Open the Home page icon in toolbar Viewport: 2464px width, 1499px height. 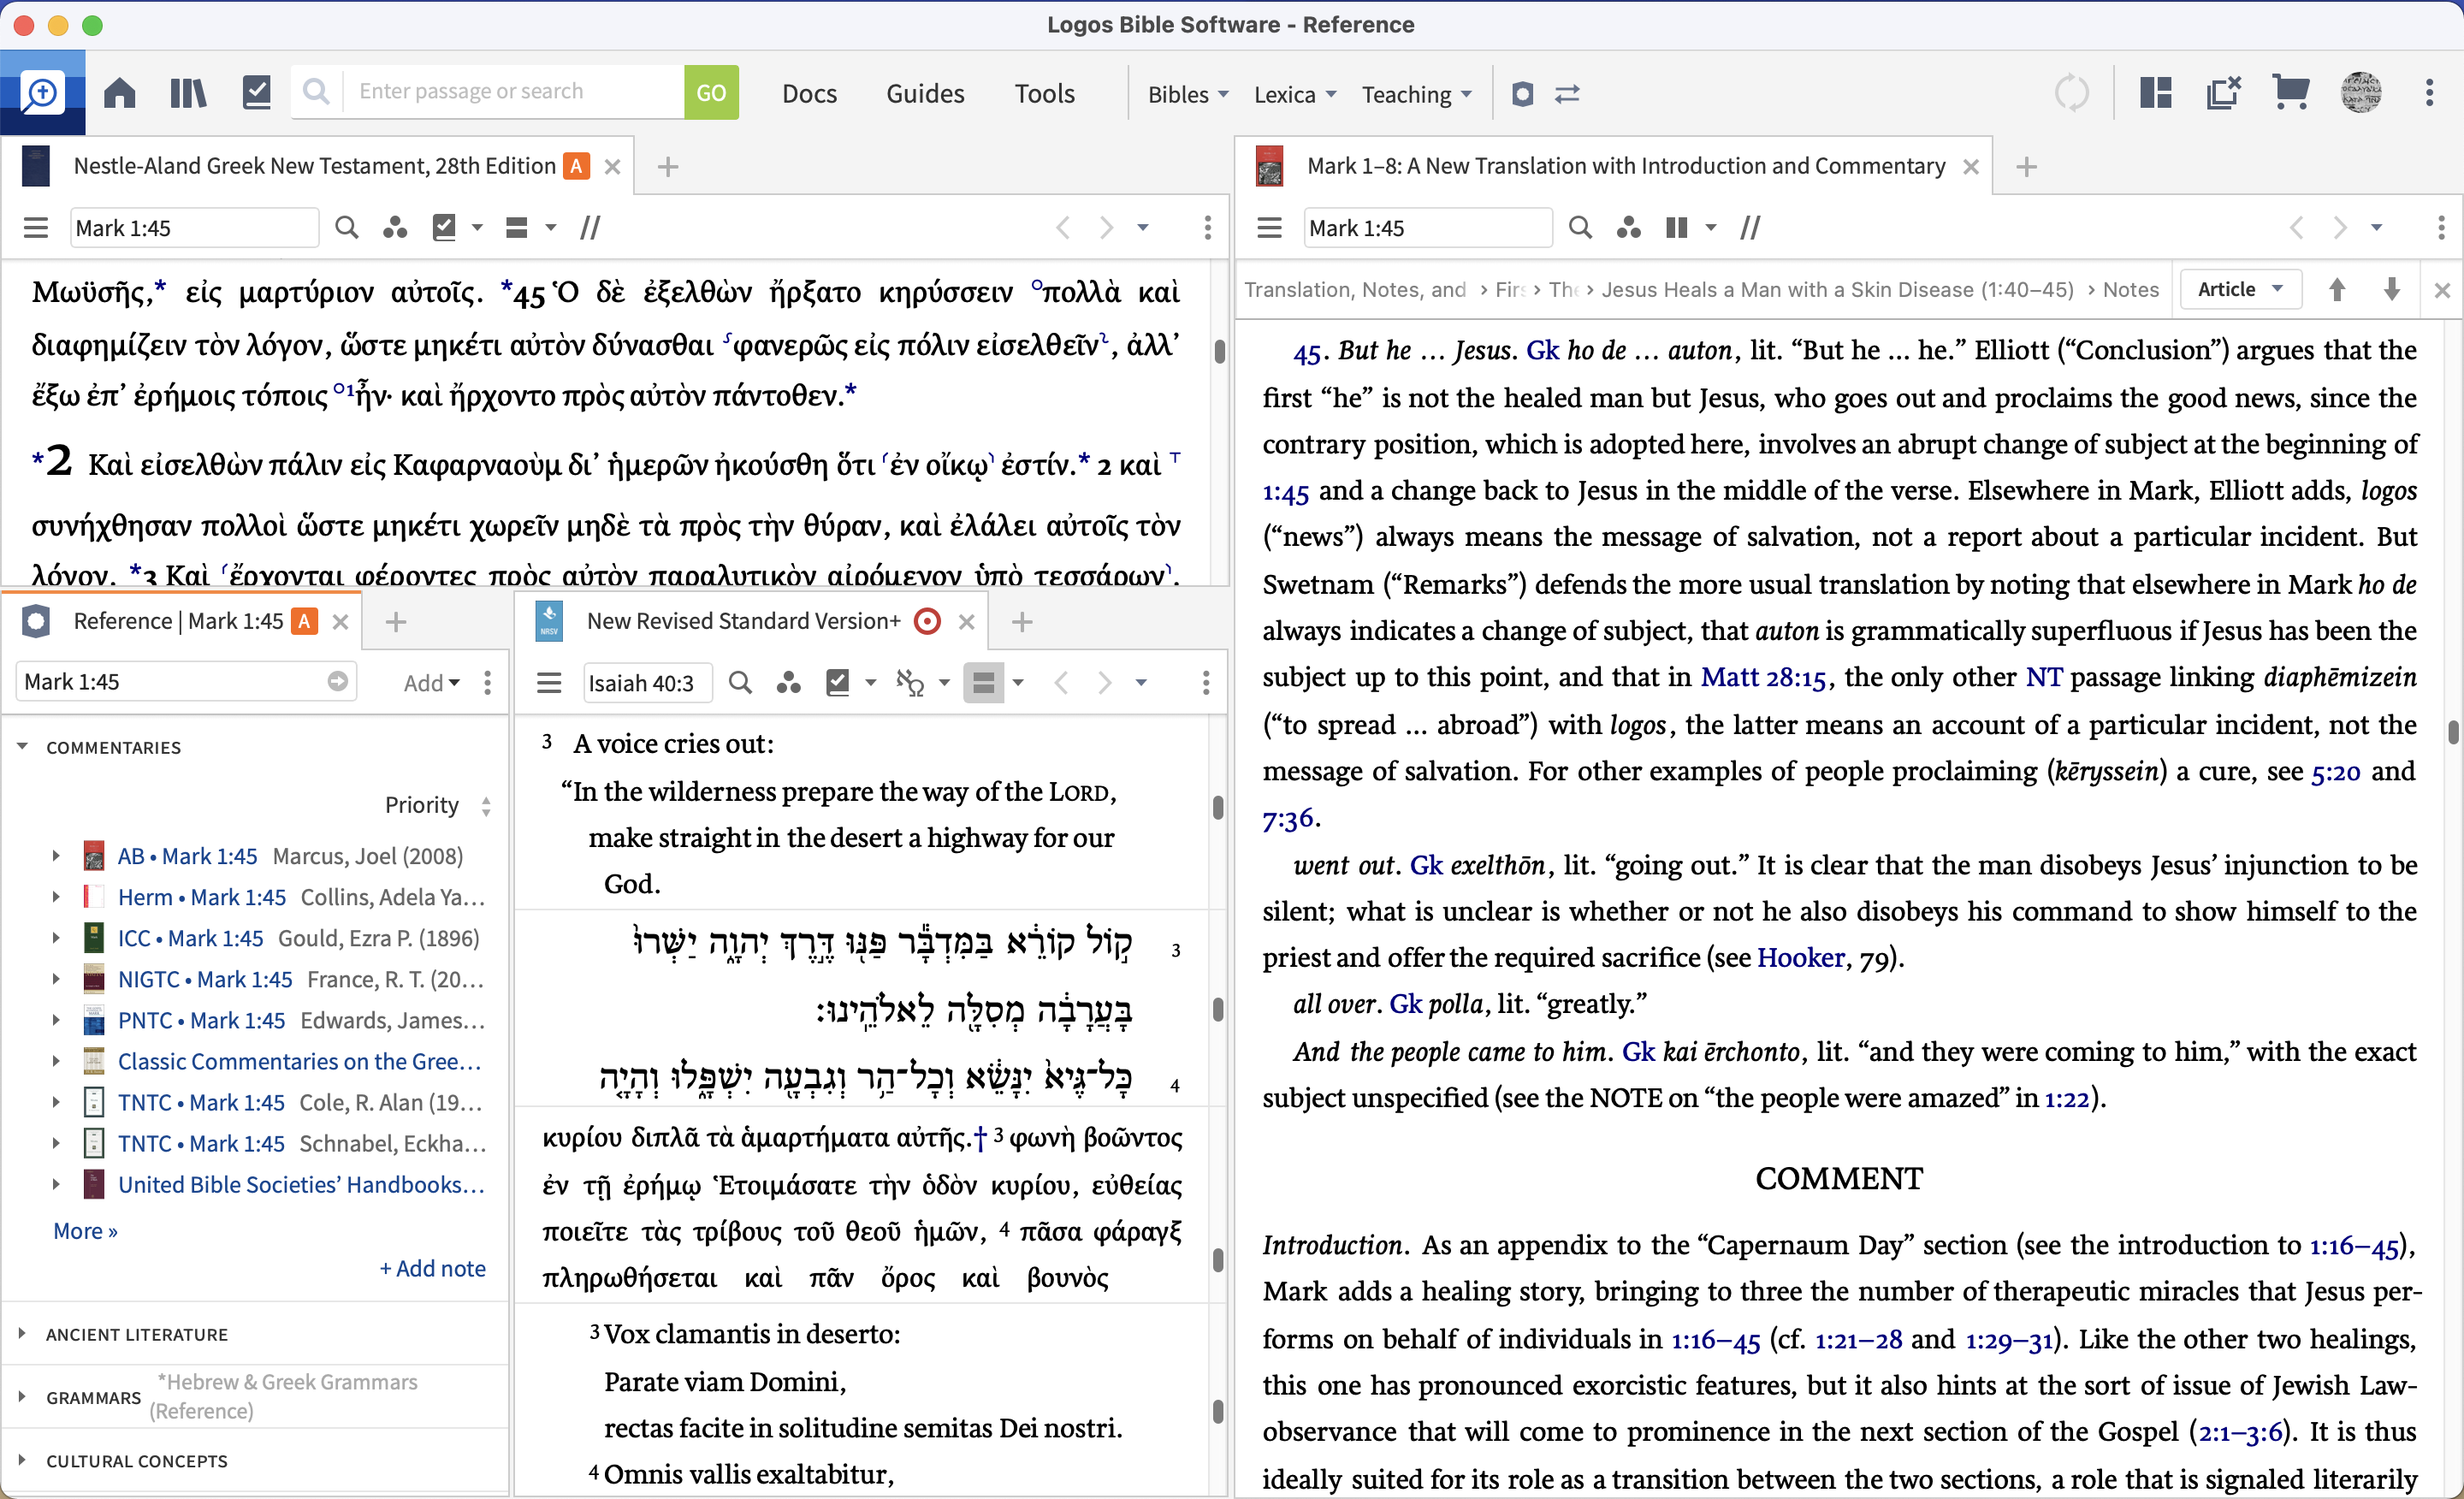(x=118, y=92)
